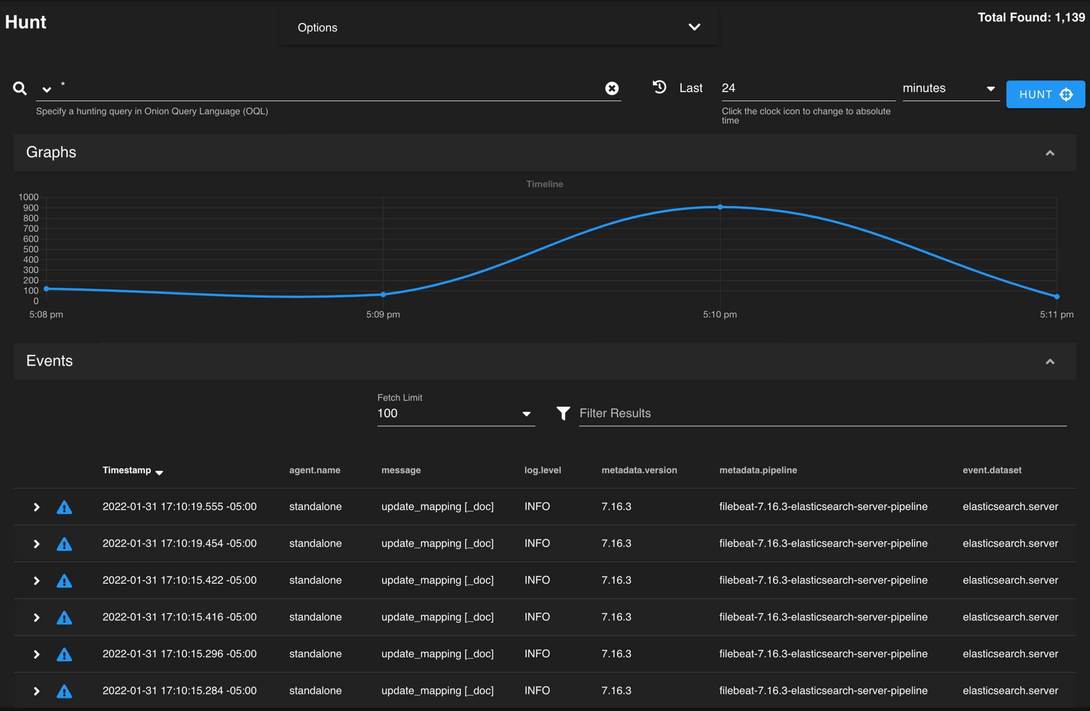Click the funnel filter icon

(563, 413)
